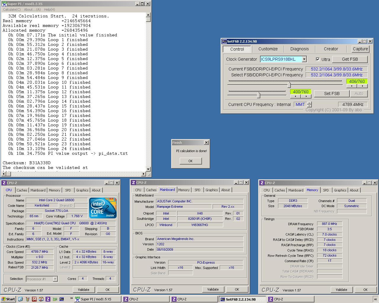Screen dimensions: 379x303
Task: Click the Mainboard CPU-Z window title icon
Action: (134, 183)
